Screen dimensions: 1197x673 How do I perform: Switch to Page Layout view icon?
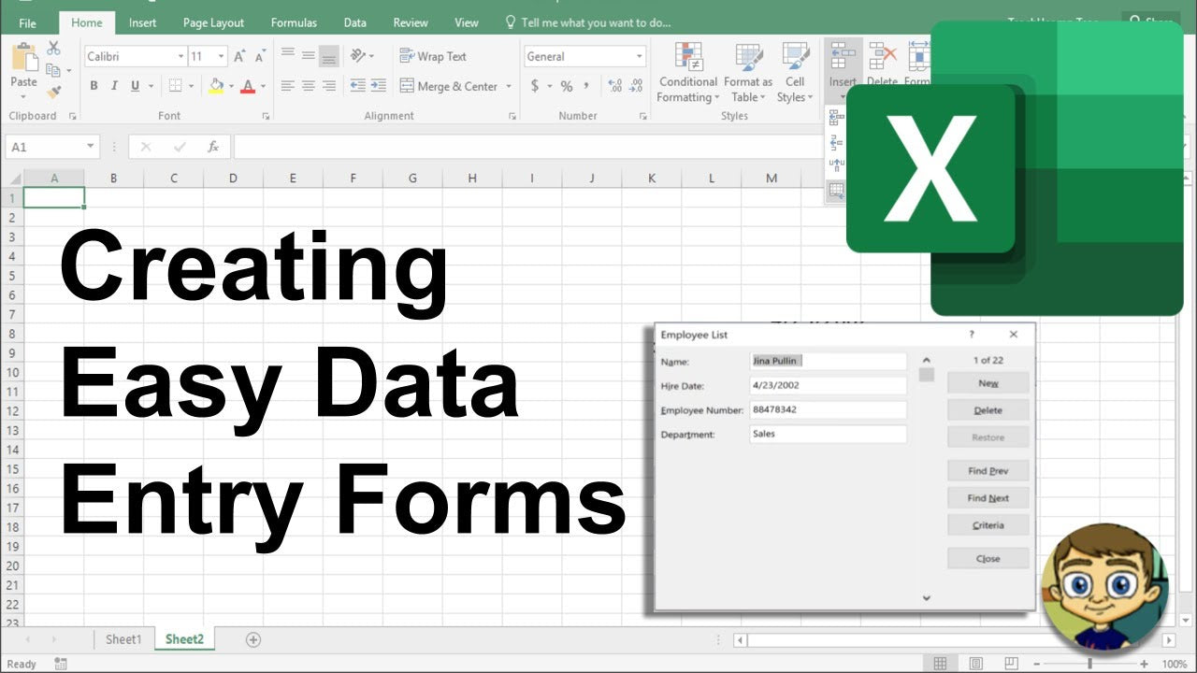975,662
